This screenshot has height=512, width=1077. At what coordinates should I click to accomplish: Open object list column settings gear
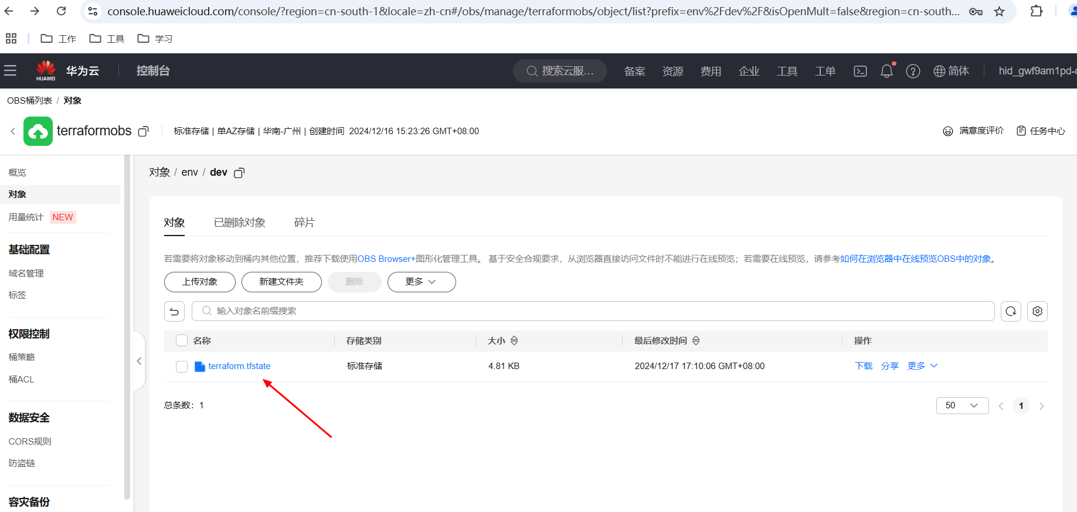[1037, 311]
